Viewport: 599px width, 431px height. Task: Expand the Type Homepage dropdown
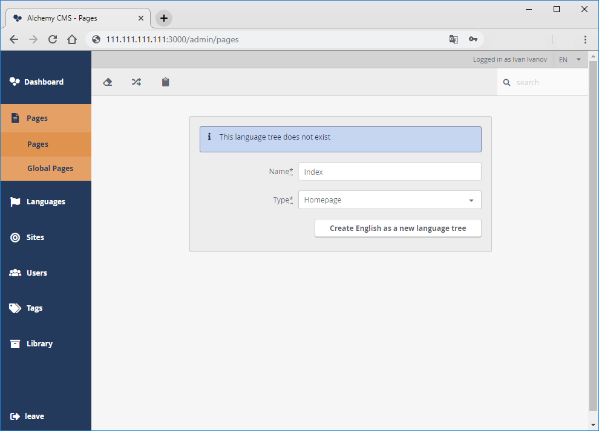[390, 200]
